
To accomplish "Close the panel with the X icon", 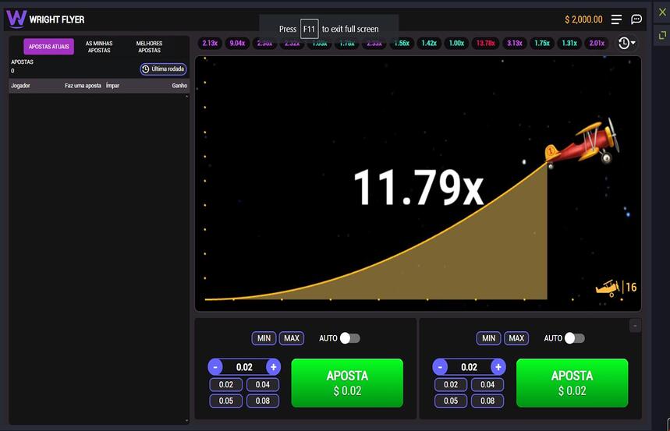I will pyautogui.click(x=662, y=12).
